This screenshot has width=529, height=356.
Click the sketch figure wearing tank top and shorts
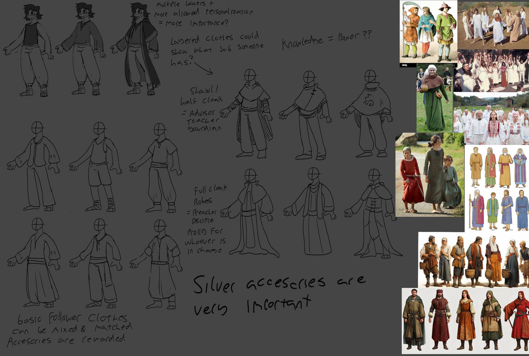(96, 167)
